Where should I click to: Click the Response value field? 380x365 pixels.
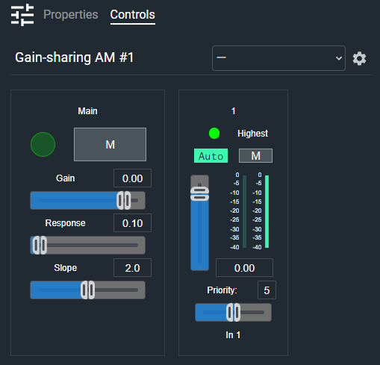click(x=132, y=223)
